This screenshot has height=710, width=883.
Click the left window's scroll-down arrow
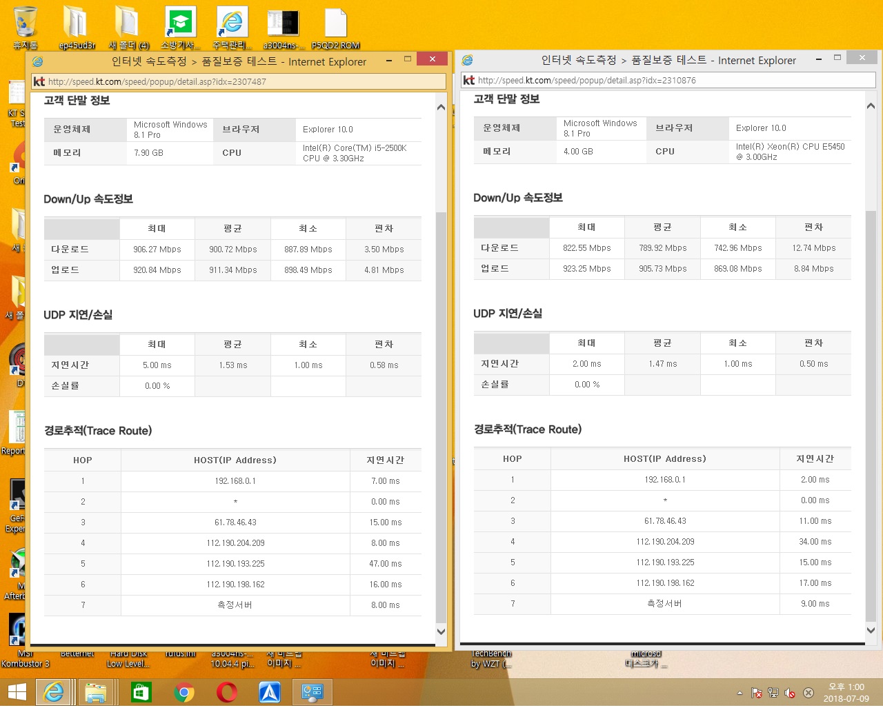(441, 631)
